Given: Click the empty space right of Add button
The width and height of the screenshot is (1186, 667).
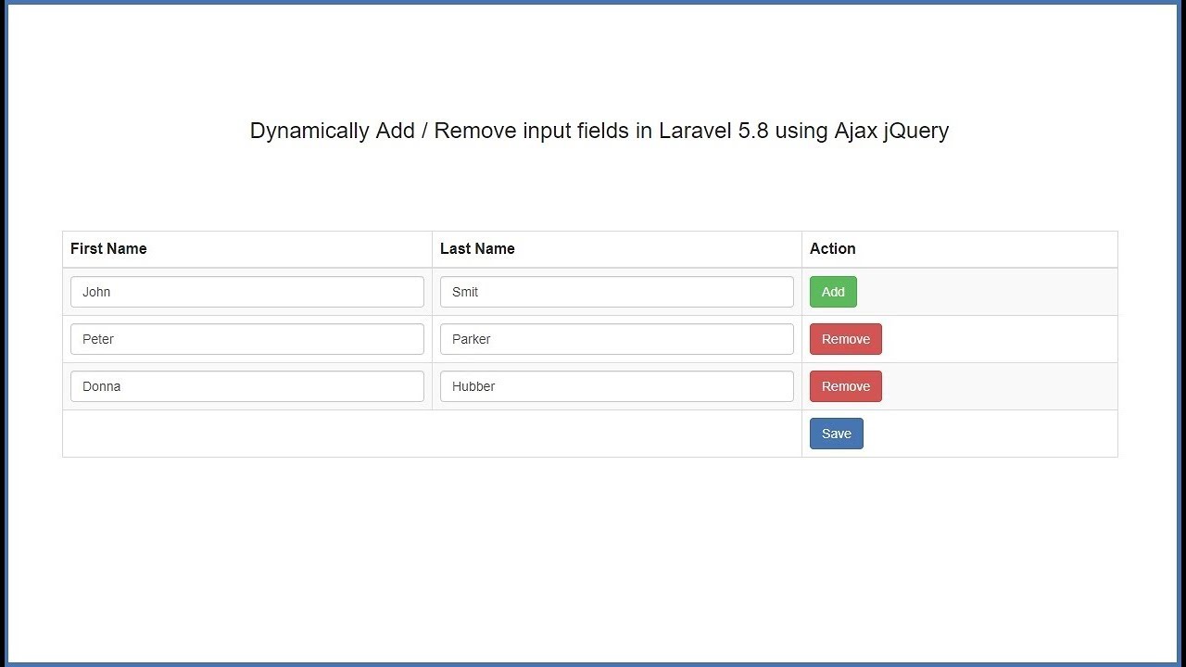Looking at the screenshot, I should pyautogui.click(x=982, y=292).
